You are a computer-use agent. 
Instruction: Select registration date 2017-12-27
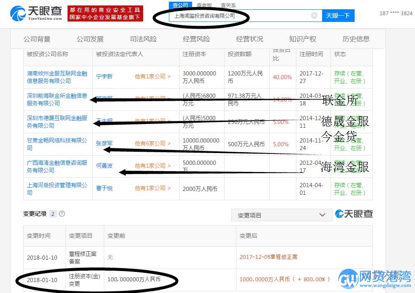pyautogui.click(x=311, y=77)
